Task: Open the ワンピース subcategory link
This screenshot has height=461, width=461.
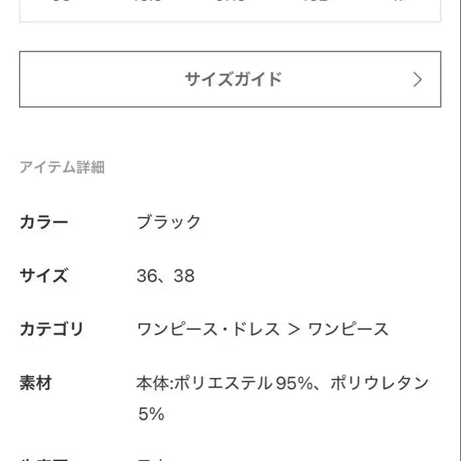Action: (x=348, y=329)
